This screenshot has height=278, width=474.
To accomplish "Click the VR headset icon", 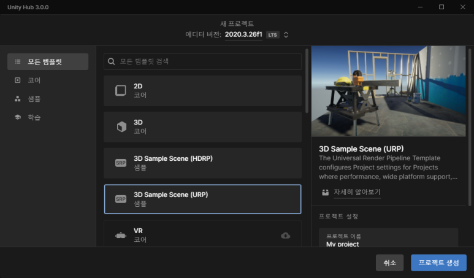I will pos(121,235).
